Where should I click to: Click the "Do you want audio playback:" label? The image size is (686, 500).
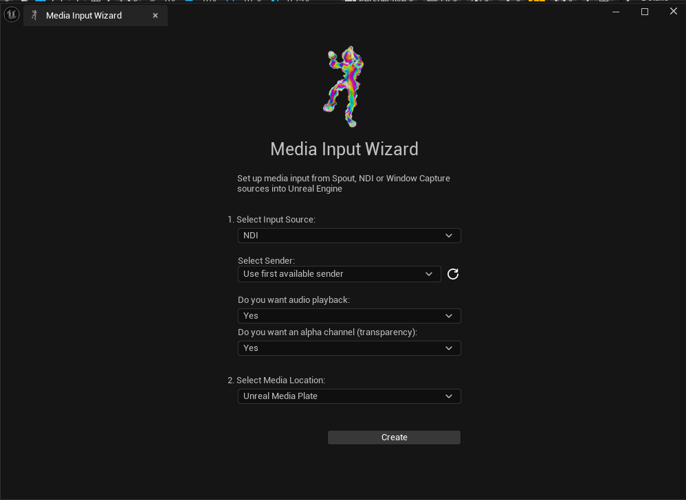pos(294,300)
